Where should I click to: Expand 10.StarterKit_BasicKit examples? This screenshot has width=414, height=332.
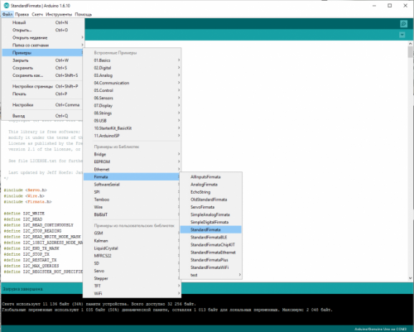point(132,128)
